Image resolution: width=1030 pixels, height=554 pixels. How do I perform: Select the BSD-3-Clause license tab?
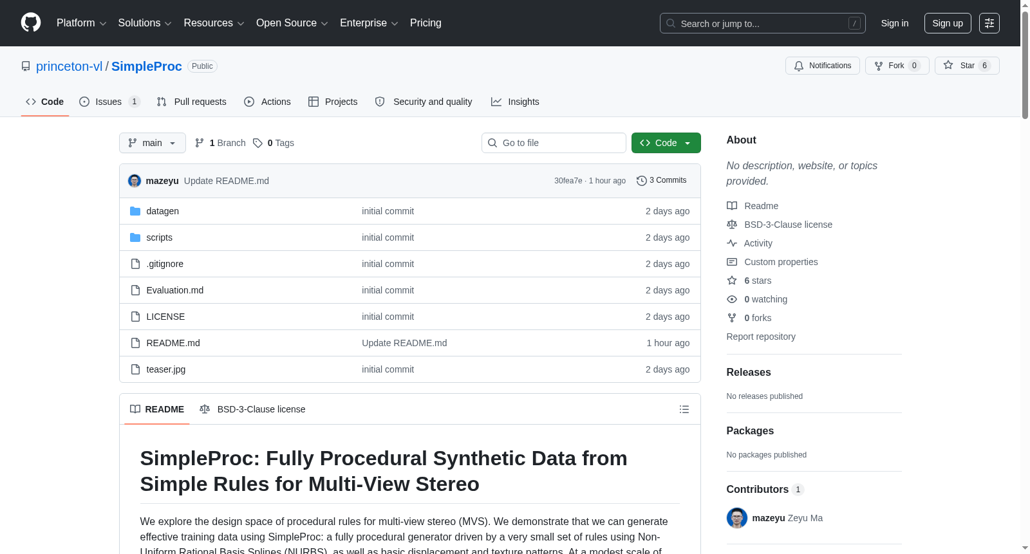pyautogui.click(x=252, y=409)
